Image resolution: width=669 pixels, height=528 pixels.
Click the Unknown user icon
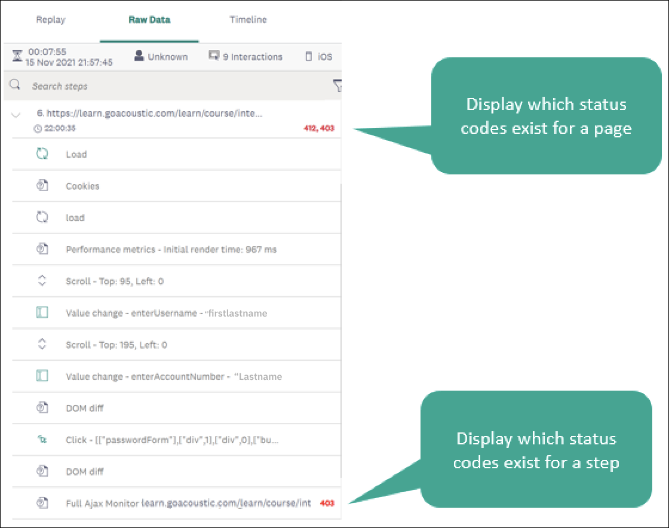coord(139,56)
